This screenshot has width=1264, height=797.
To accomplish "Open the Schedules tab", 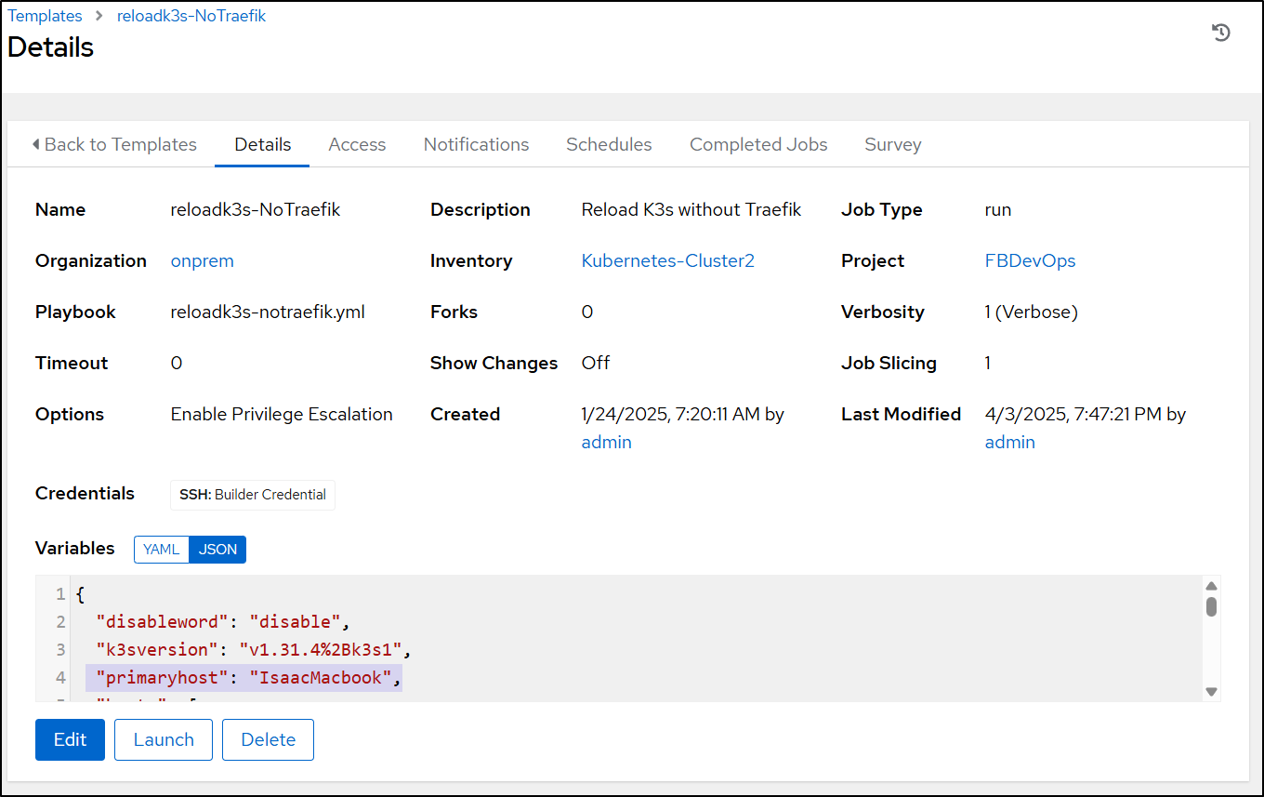I will 609,144.
